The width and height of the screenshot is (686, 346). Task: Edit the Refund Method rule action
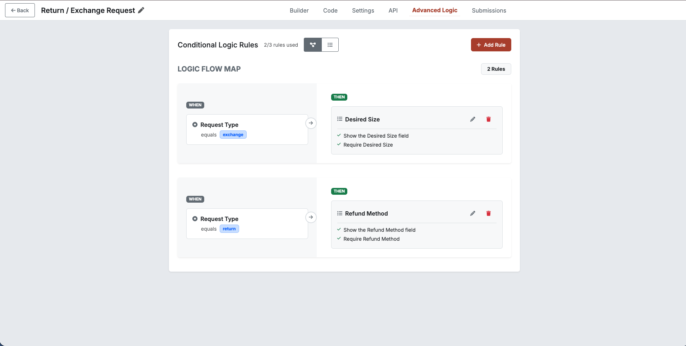472,213
